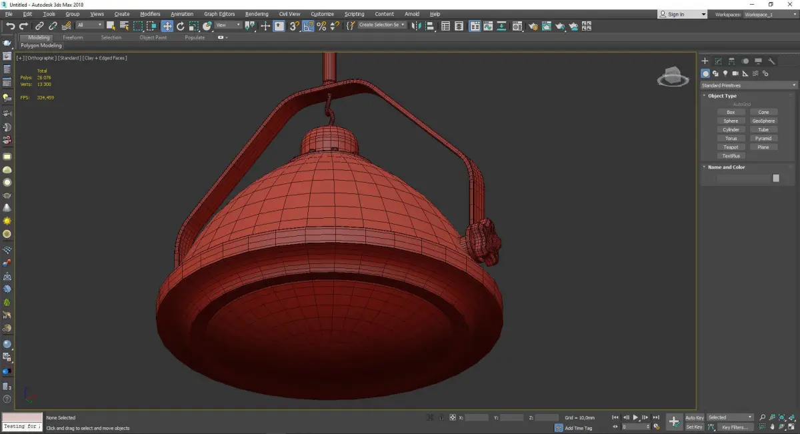Click the Teapot primitive button

[731, 147]
